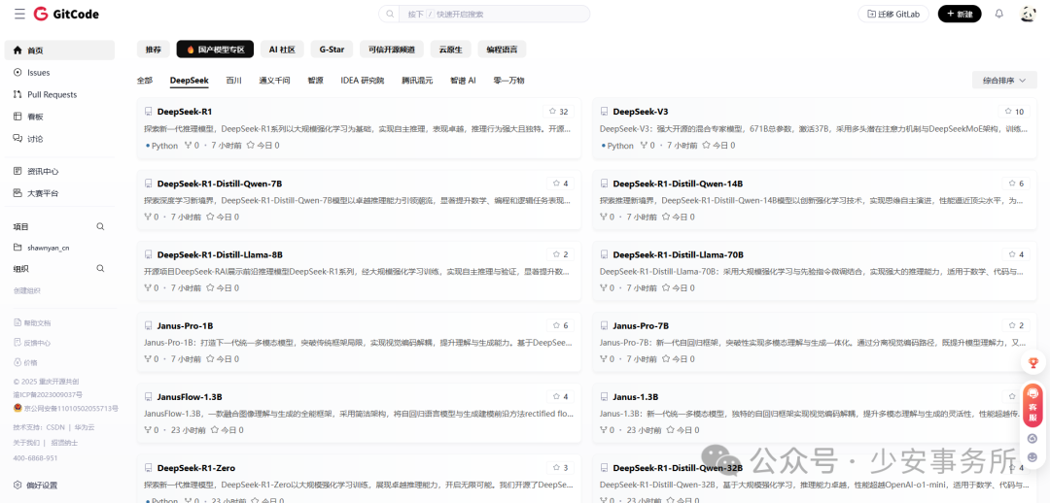Switch to the AI 社区 tab
The height and width of the screenshot is (503, 1050).
283,50
